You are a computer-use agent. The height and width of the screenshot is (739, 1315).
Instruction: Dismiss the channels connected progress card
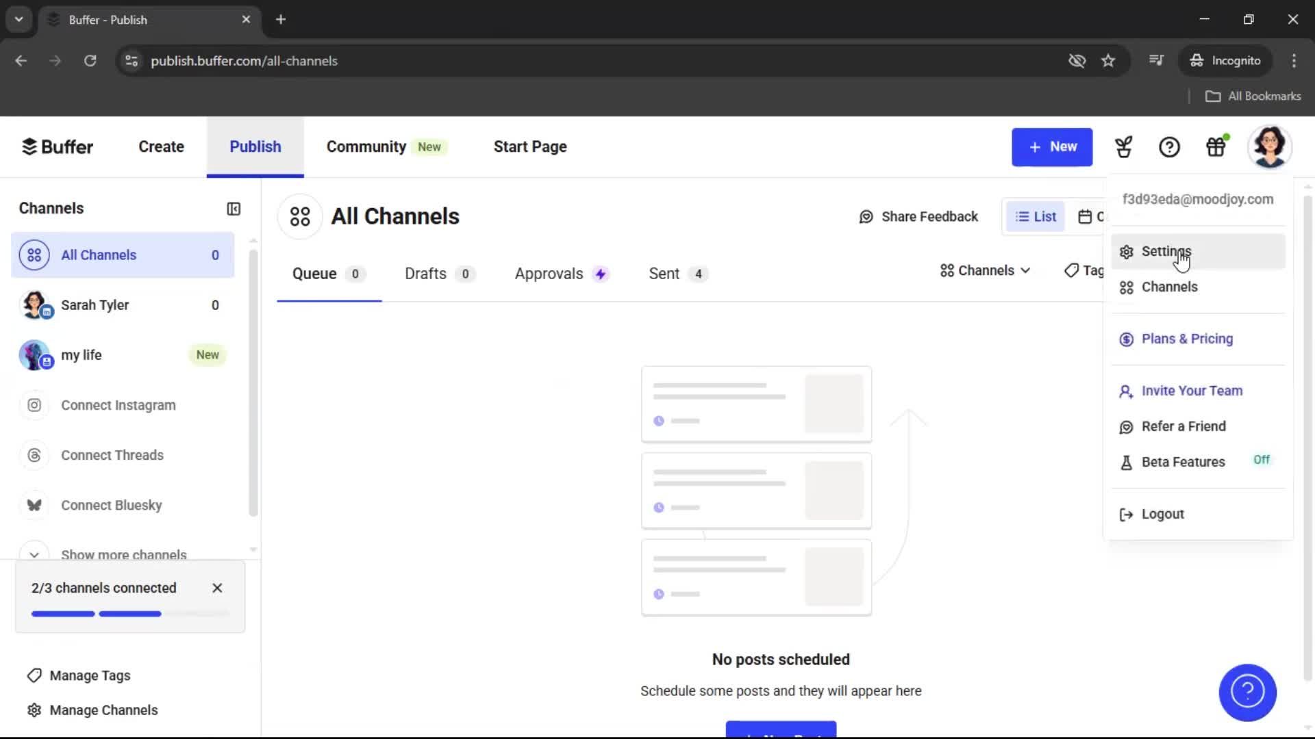point(217,588)
